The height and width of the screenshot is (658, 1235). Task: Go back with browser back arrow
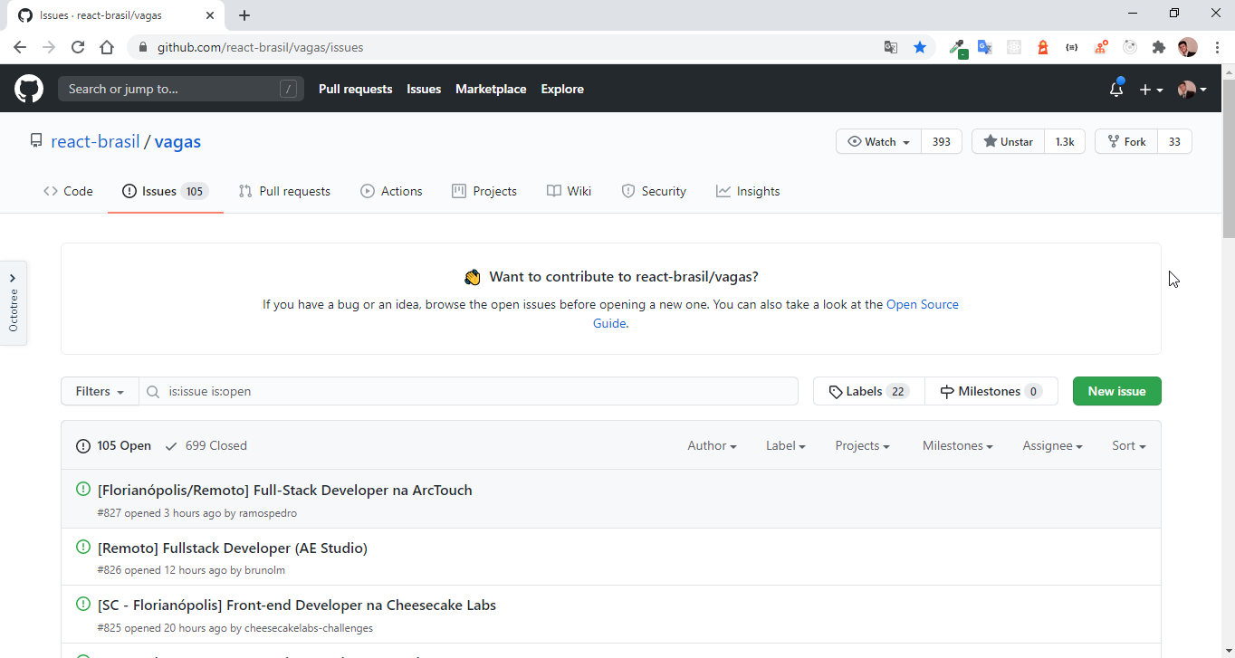[20, 47]
